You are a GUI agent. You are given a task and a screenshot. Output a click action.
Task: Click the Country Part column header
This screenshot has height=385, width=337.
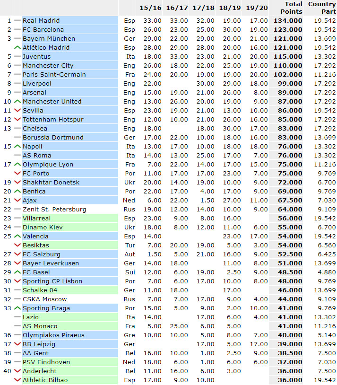pyautogui.click(x=321, y=8)
